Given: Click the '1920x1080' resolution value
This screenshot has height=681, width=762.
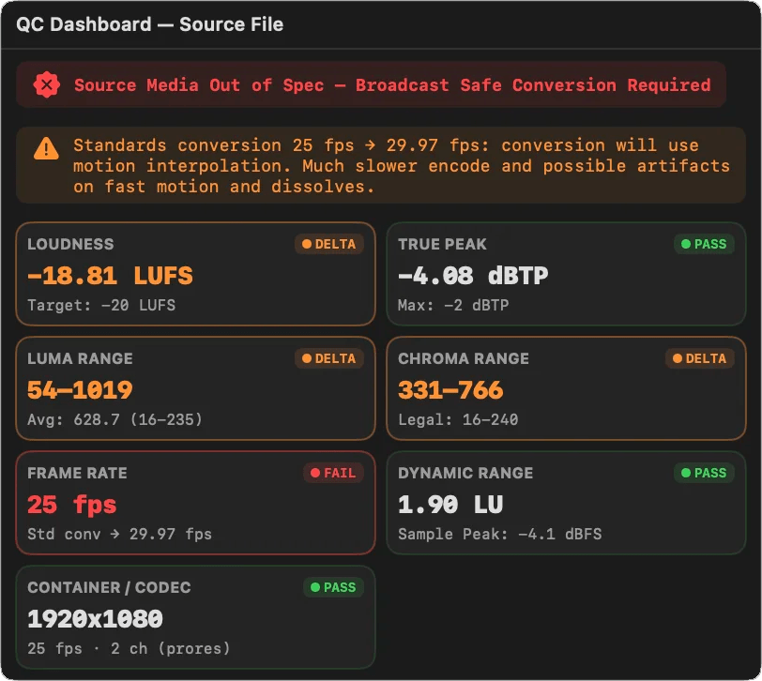Looking at the screenshot, I should 95,619.
